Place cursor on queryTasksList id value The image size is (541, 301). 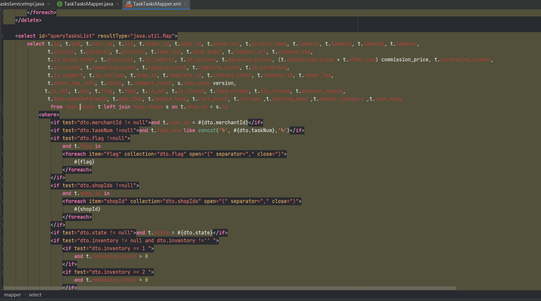pyautogui.click(x=71, y=36)
